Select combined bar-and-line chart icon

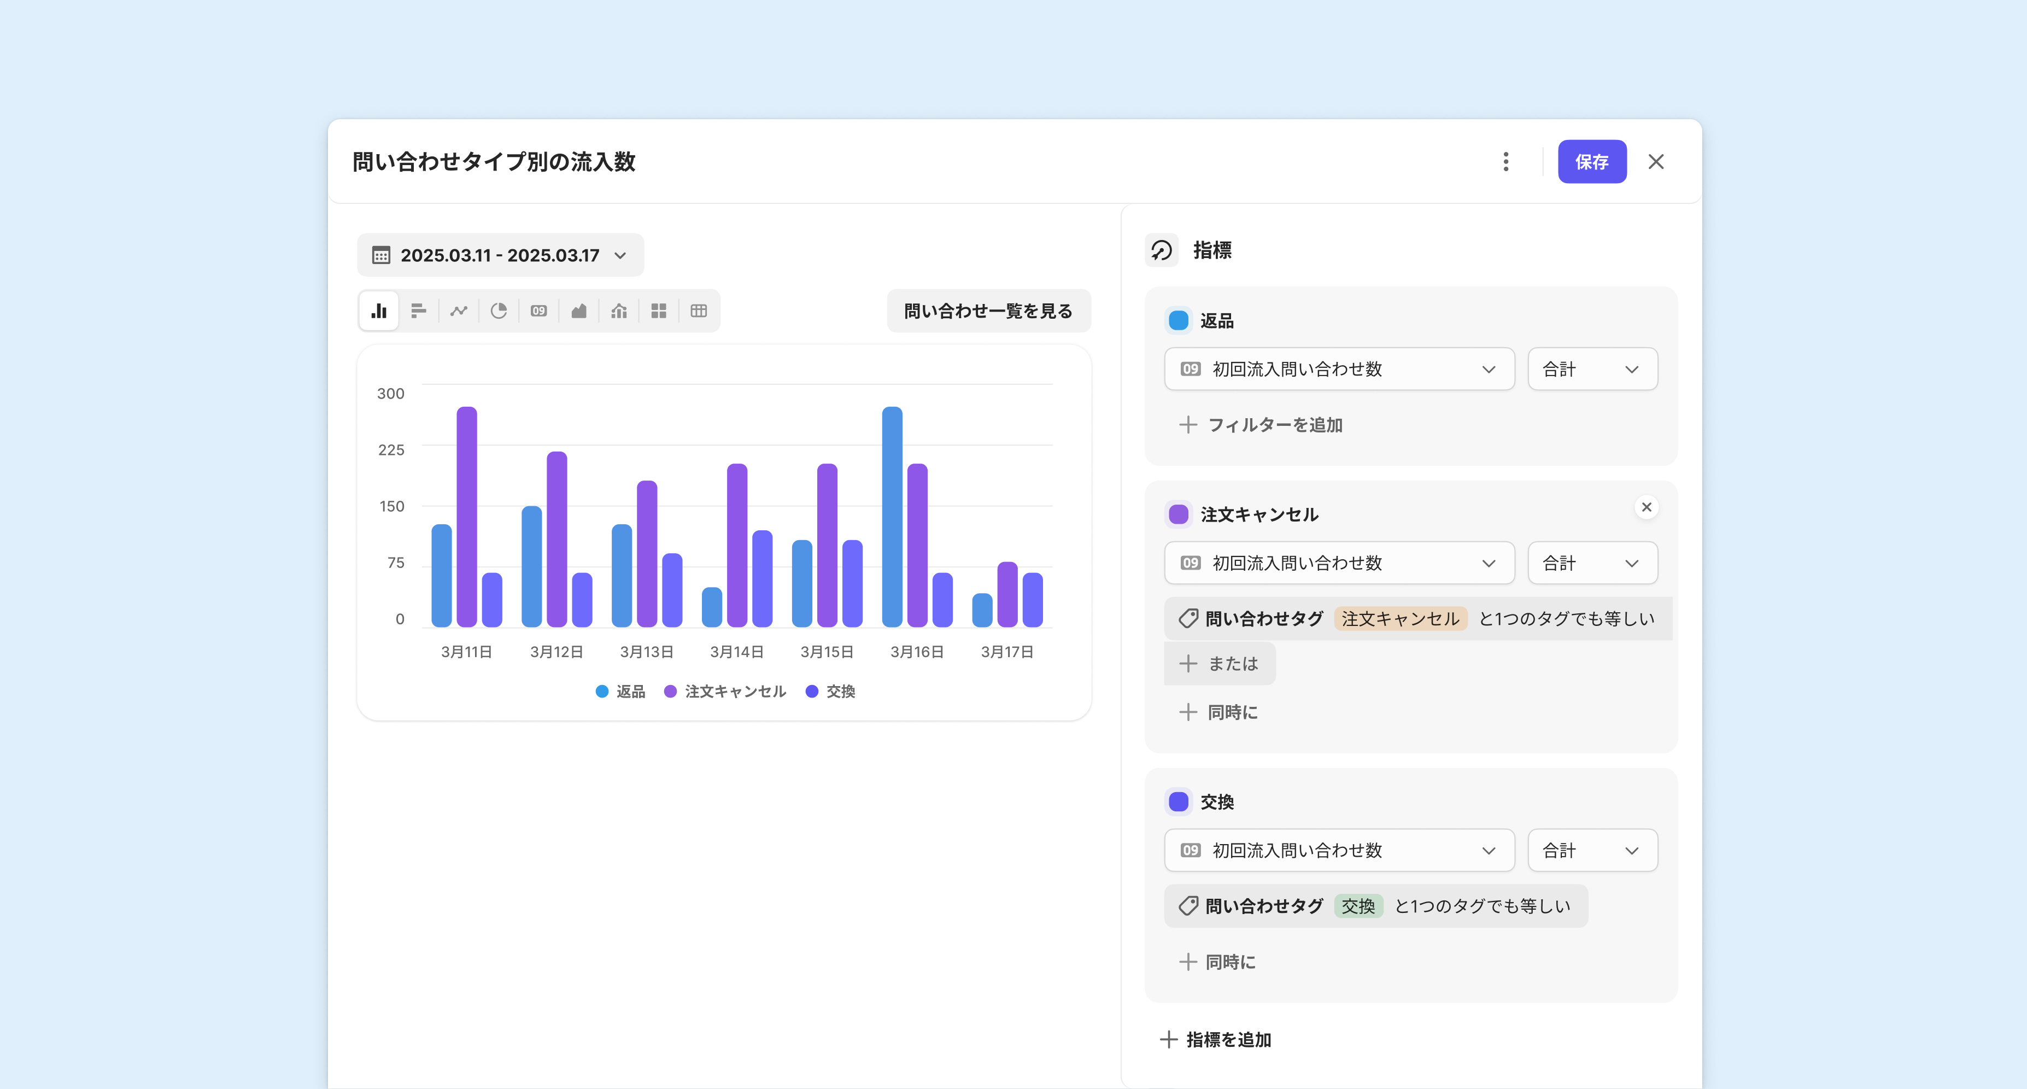(x=619, y=311)
